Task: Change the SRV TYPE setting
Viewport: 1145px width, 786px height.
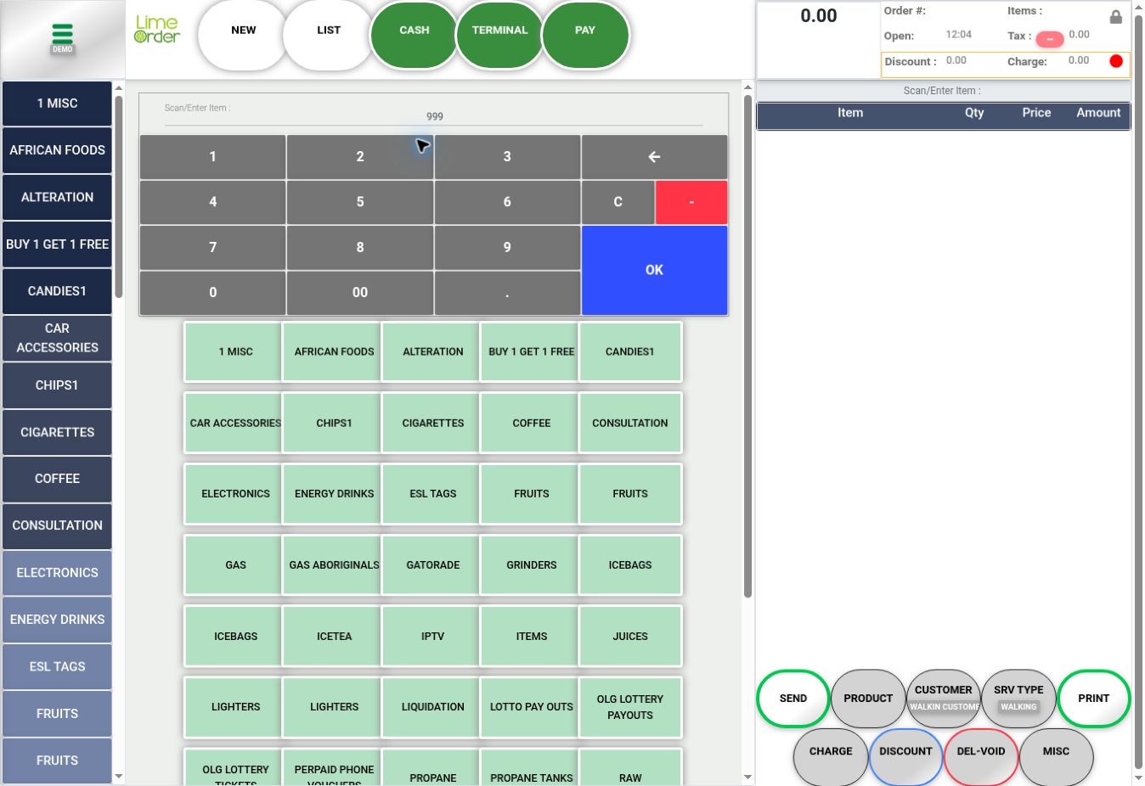Action: click(1018, 699)
